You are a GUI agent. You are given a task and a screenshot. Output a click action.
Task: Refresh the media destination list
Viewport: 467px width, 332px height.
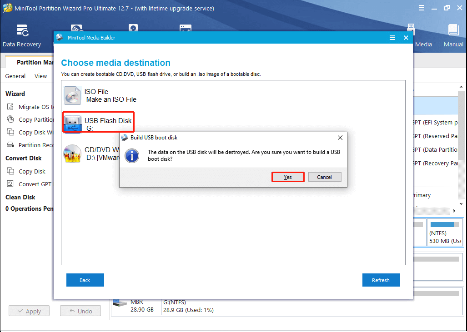(x=381, y=280)
